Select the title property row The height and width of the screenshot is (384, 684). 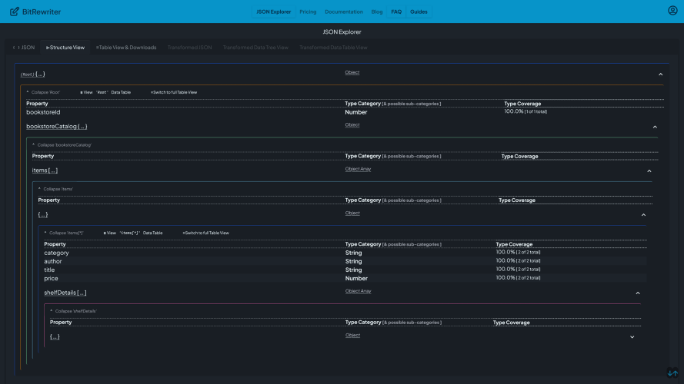point(345,270)
